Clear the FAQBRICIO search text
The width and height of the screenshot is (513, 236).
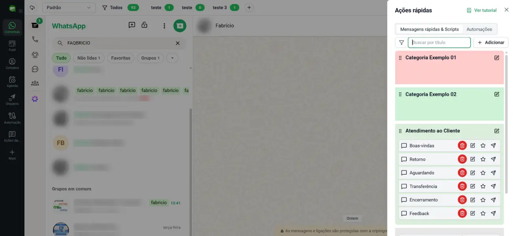178,43
